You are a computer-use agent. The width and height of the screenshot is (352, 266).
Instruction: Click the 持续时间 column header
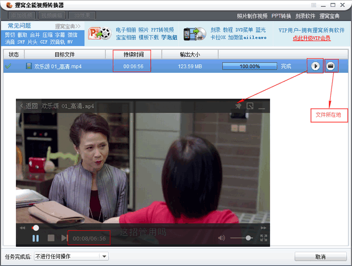(133, 55)
